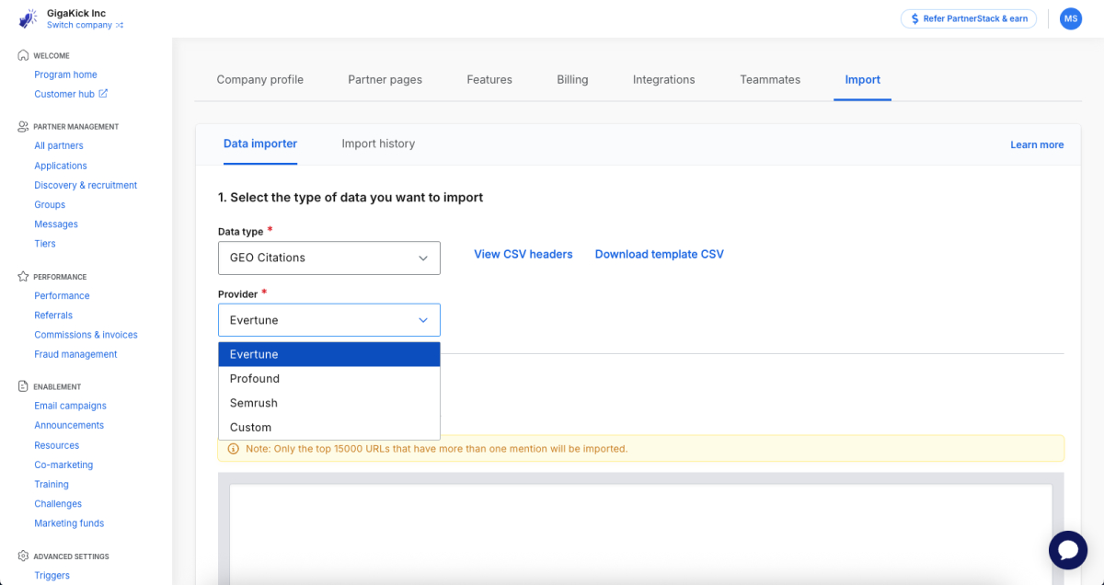Open the Partner pages tab

click(385, 79)
